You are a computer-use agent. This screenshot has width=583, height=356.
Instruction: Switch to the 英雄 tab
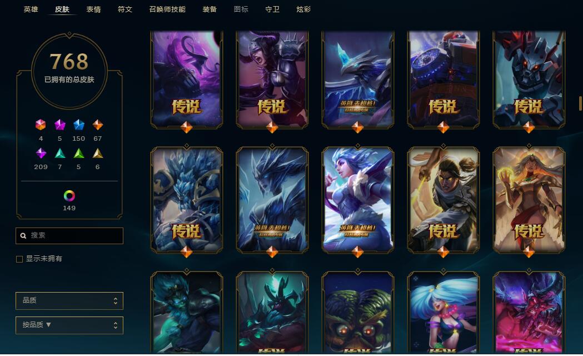(x=31, y=9)
